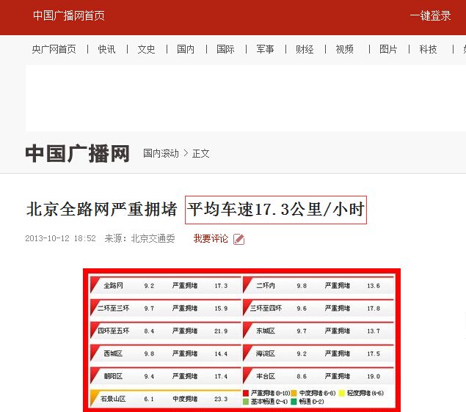Open the 财经 navigation item
This screenshot has width=466, height=412.
click(x=305, y=49)
